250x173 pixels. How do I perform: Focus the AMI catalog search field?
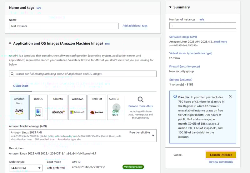(x=83, y=74)
